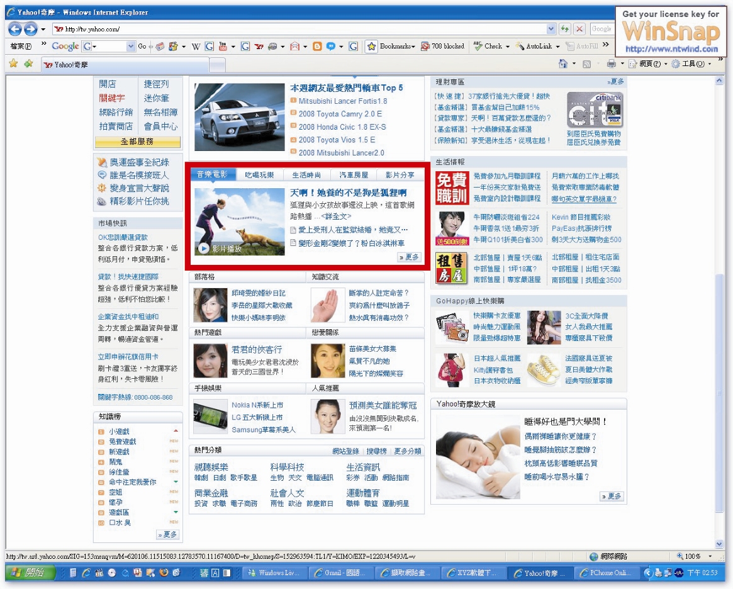The height and width of the screenshot is (589, 733).
Task: Click the RSS feeds icon in the command bar
Action: tap(586, 64)
